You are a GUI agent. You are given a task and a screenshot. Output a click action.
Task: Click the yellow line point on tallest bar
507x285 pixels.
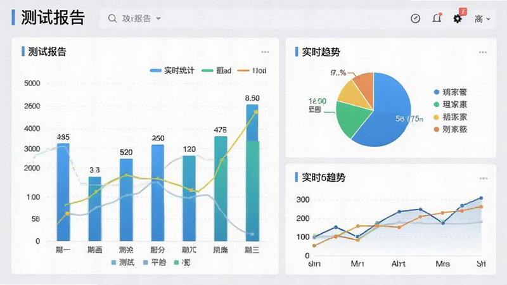click(x=256, y=112)
